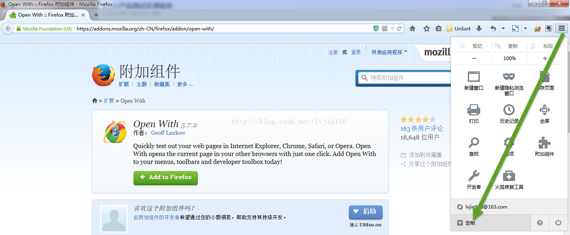570x235 pixels.
Task: Go to the Home page via toolbar
Action: tap(412, 28)
